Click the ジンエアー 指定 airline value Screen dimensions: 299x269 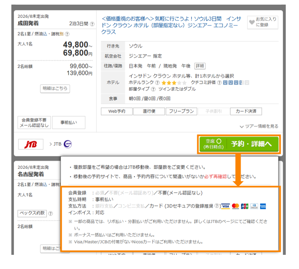coord(145,56)
